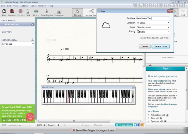Screen dimensions: 188x134
Task: Click the email share icon
Action: [143, 125]
